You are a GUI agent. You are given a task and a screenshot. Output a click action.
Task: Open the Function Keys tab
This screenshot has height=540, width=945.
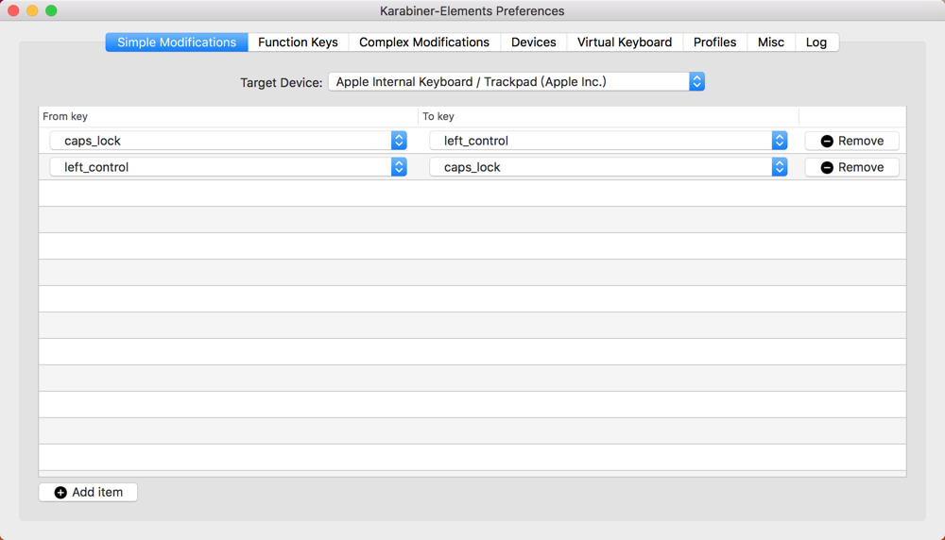point(298,42)
